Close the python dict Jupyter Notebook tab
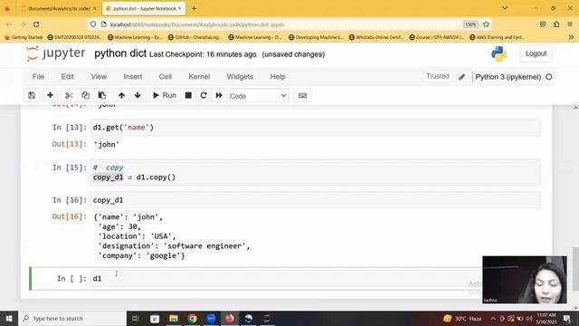The image size is (579, 326). pos(180,8)
